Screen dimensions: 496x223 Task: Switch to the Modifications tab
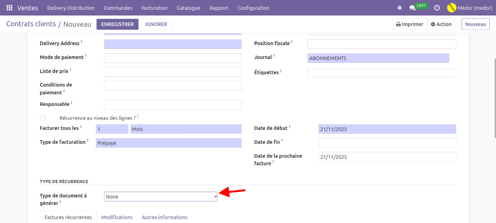point(117,217)
